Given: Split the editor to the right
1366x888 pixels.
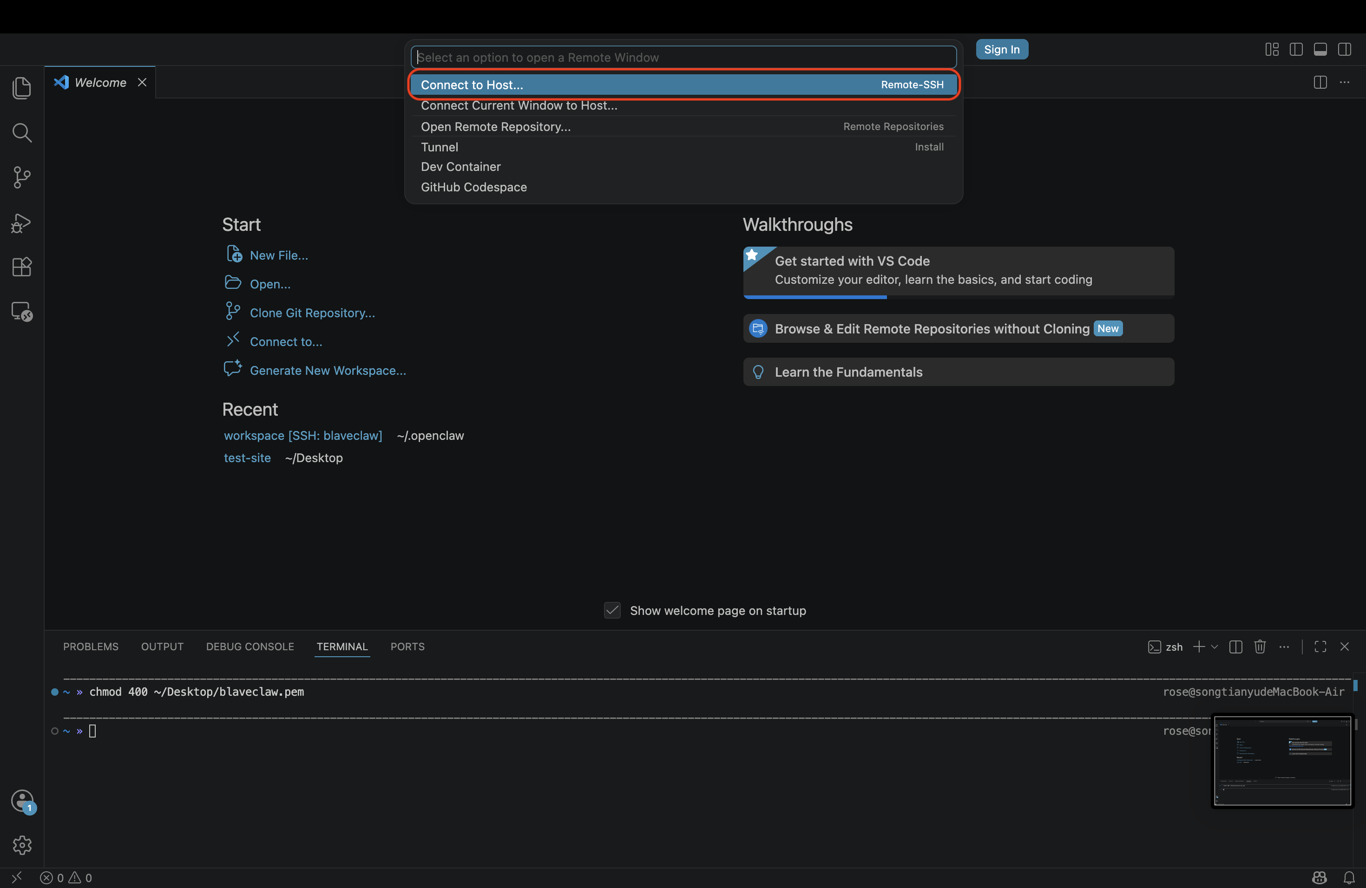Looking at the screenshot, I should [x=1320, y=82].
